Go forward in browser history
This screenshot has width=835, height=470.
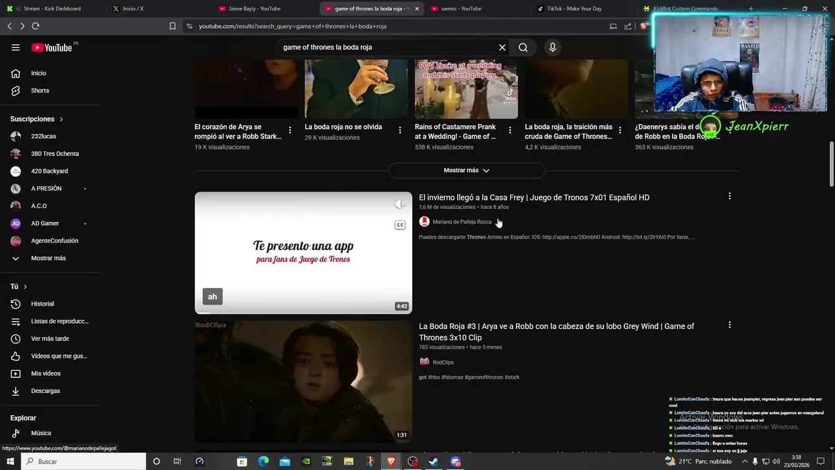pyautogui.click(x=22, y=26)
